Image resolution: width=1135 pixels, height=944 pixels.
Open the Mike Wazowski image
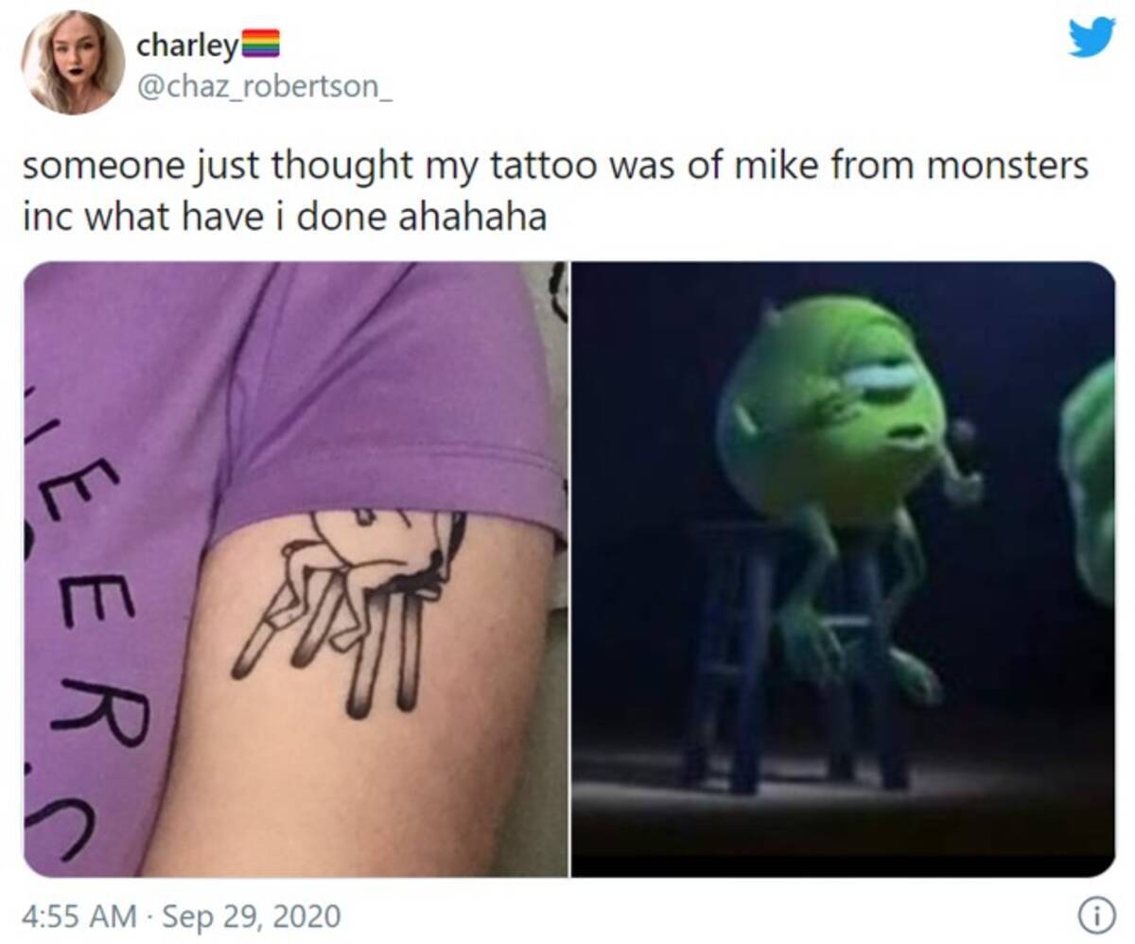(844, 569)
